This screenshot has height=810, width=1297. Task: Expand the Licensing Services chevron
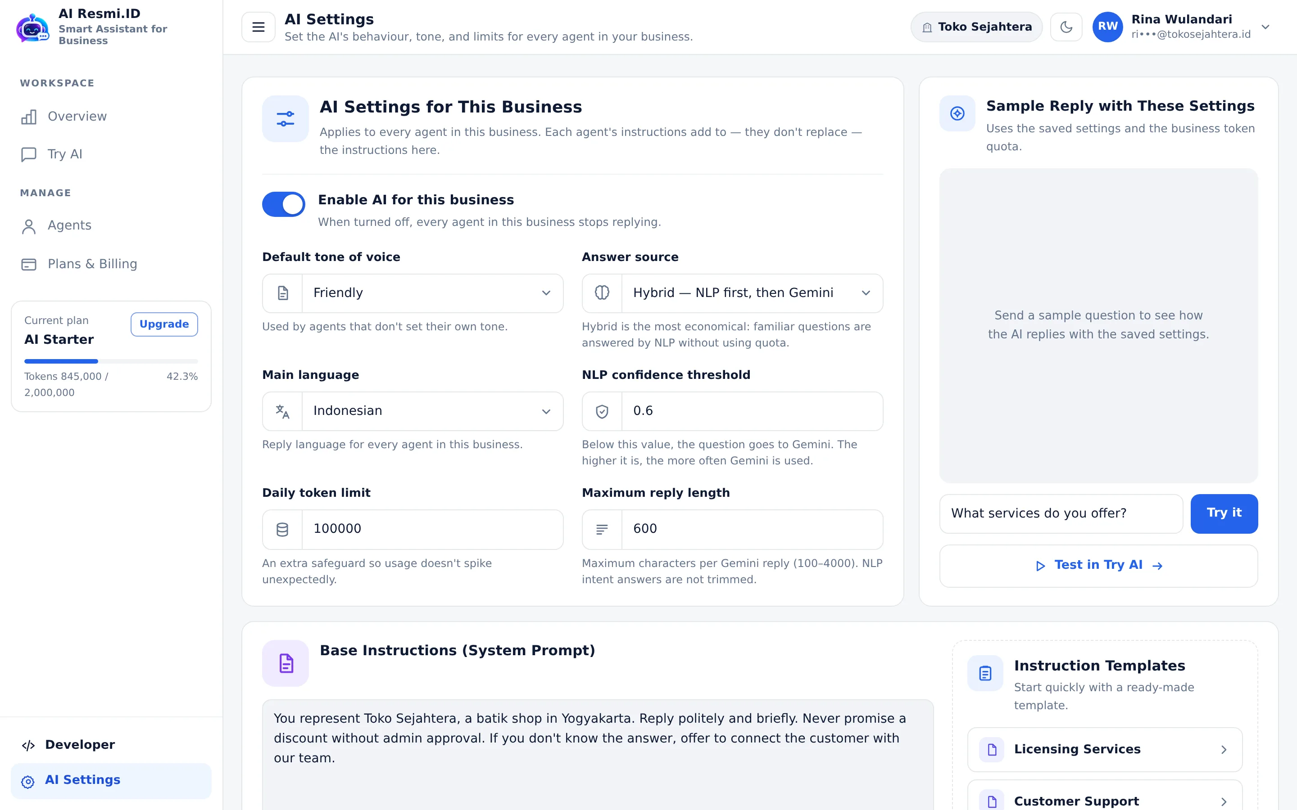coord(1224,749)
